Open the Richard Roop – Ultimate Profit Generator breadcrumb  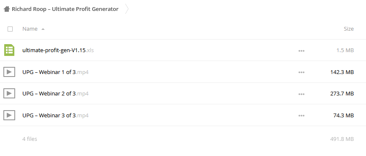(65, 9)
